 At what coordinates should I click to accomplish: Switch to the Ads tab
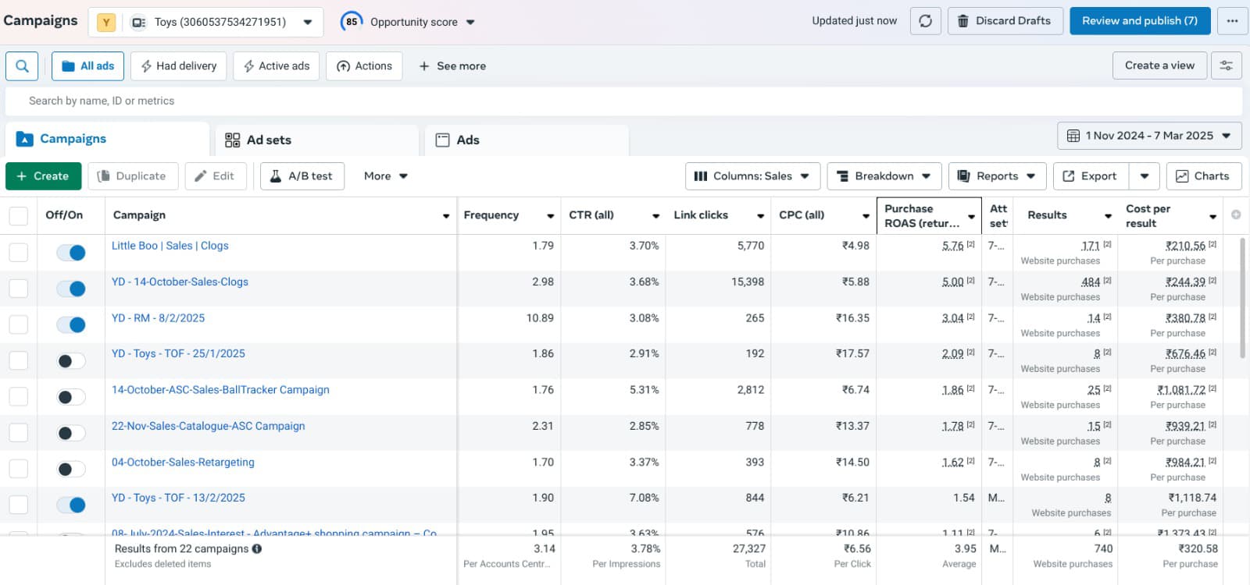527,140
